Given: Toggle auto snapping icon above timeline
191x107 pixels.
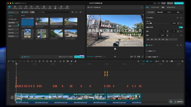Looking at the screenshot, I should [x=147, y=61].
